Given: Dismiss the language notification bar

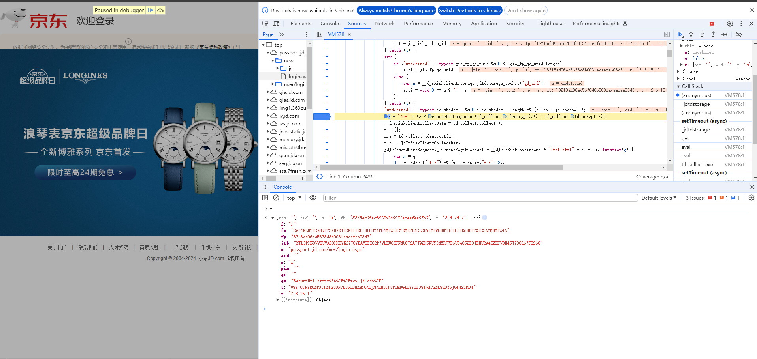Looking at the screenshot, I should [x=752, y=10].
